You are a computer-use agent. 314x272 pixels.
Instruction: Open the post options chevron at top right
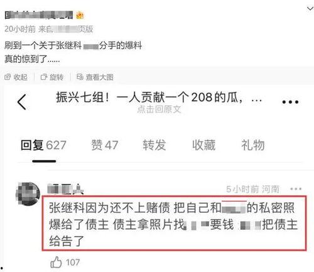pos(310,9)
